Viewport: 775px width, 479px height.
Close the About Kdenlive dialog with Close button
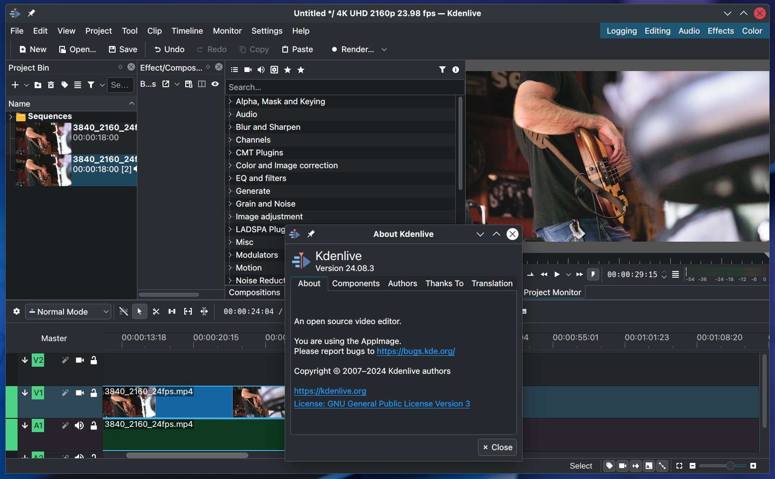[497, 447]
